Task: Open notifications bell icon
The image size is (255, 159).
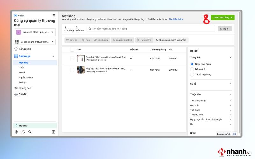Action: click(x=23, y=132)
